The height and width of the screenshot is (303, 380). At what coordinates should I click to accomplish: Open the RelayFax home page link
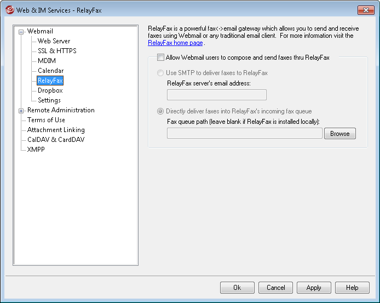175,43
